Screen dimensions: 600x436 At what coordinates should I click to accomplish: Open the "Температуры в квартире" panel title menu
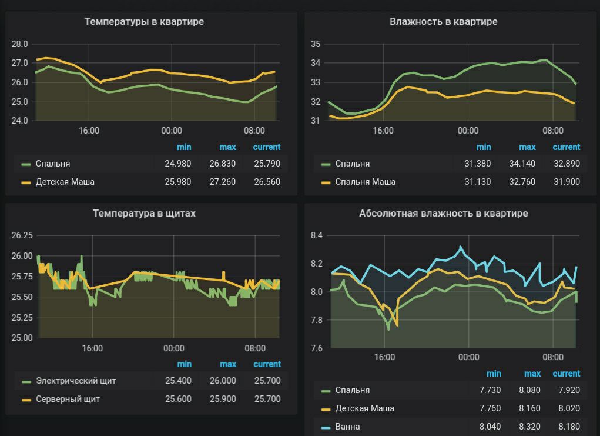pos(144,22)
